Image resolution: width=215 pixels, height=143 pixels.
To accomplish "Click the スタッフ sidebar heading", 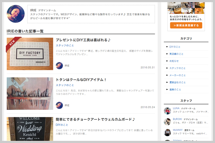I will [x=186, y=101].
